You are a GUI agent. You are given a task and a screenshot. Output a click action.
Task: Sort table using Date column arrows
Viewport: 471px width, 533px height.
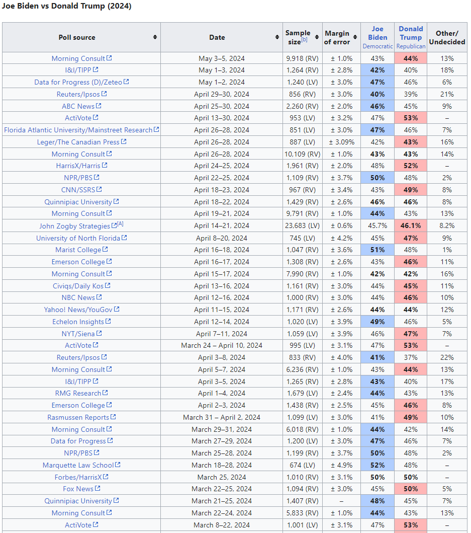tap(277, 37)
